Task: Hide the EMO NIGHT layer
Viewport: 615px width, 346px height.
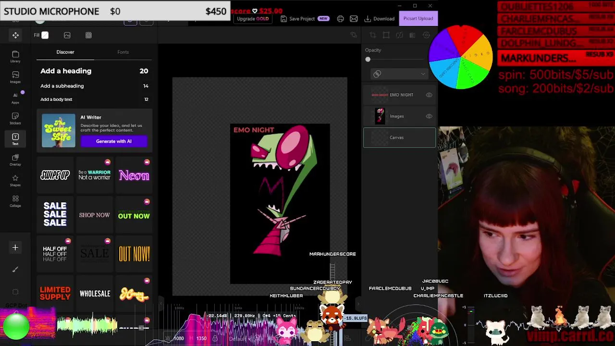Action: point(429,95)
